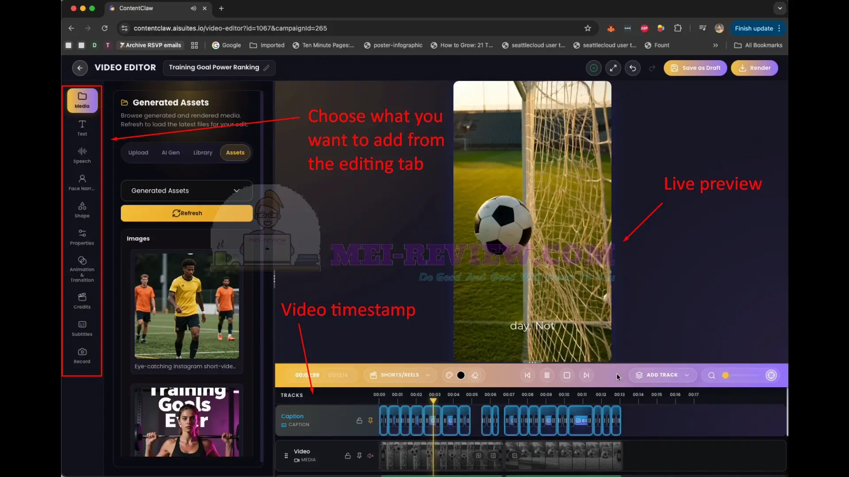Open the Chrome profile avatar
Screen dimensions: 849x477
719,28
